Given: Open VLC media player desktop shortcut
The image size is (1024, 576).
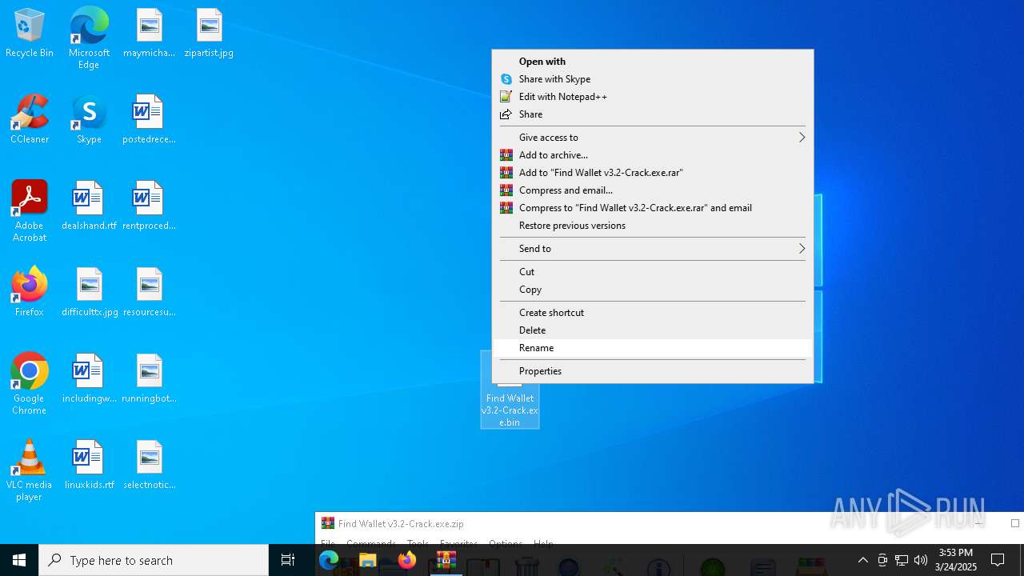Looking at the screenshot, I should 30,470.
